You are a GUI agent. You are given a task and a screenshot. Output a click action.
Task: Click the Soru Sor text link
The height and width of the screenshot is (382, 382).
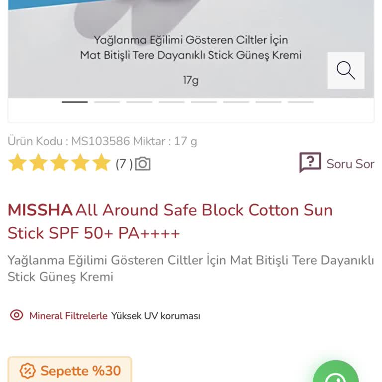click(x=350, y=164)
